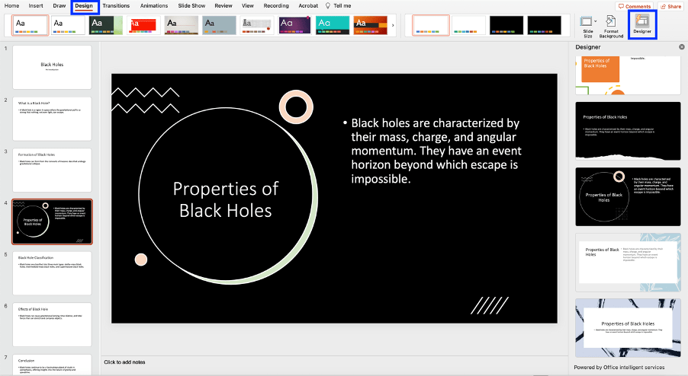This screenshot has width=688, height=376.
Task: Apply the teal theme
Action: (x=333, y=25)
